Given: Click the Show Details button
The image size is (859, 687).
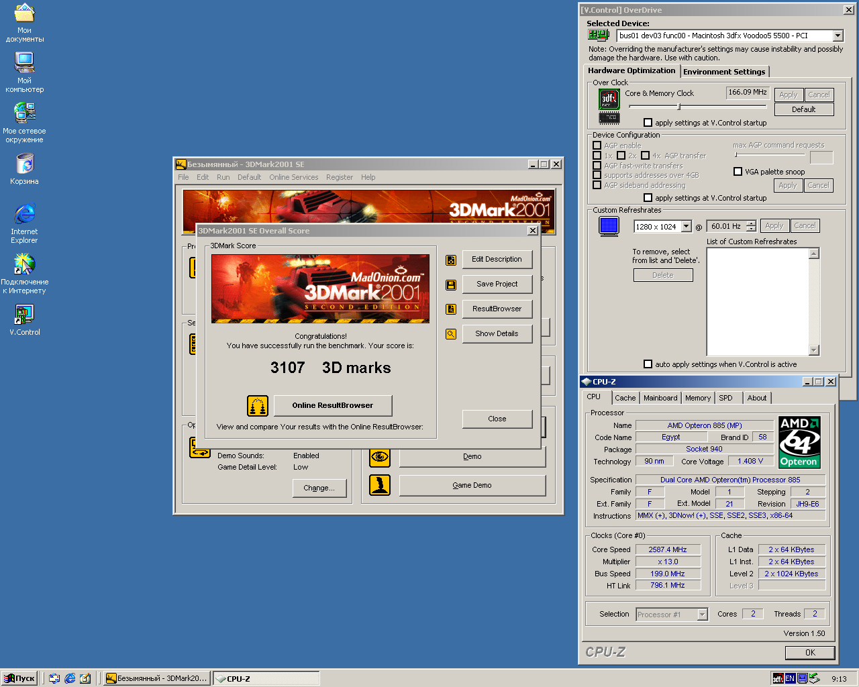Looking at the screenshot, I should tap(497, 334).
